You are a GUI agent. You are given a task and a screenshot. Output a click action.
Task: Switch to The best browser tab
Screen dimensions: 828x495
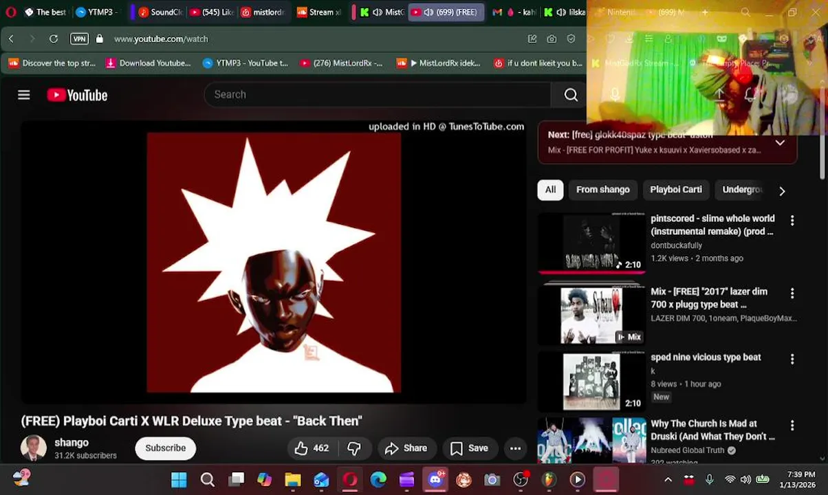point(45,12)
